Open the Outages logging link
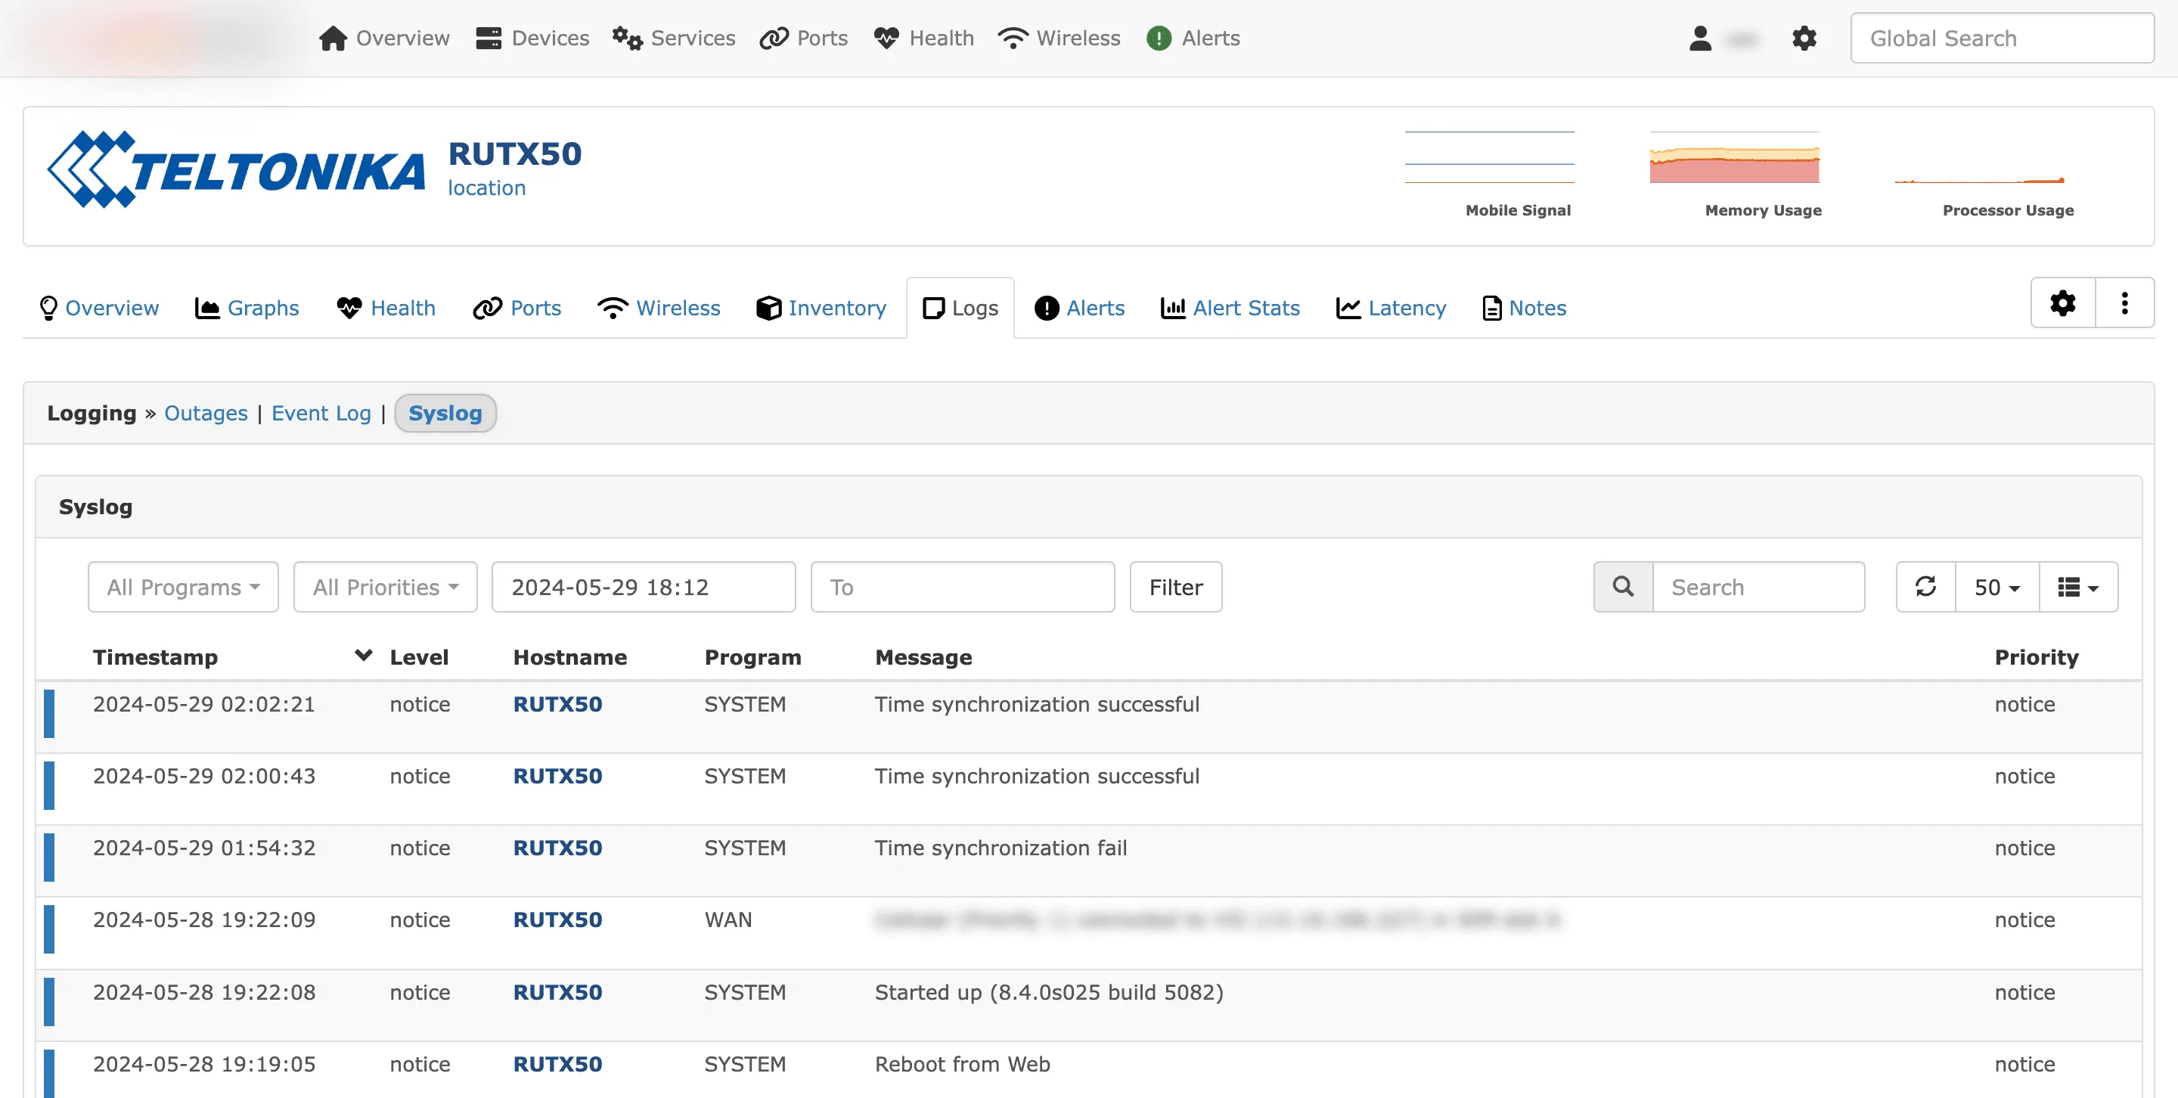 (x=206, y=414)
